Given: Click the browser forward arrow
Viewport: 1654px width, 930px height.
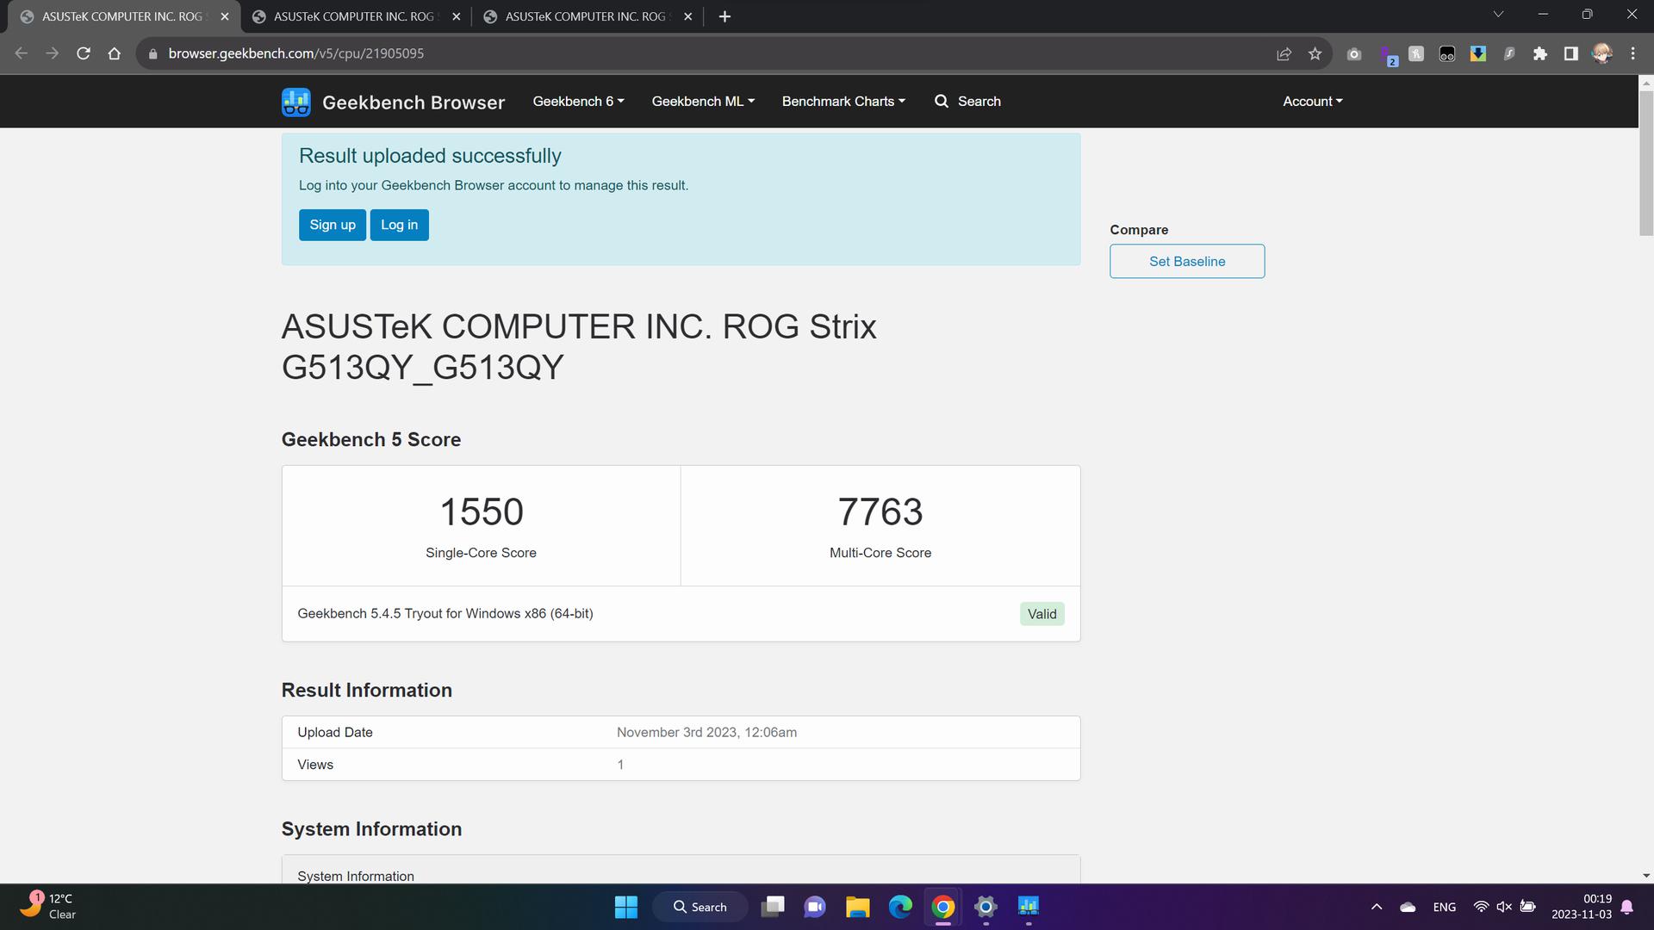Looking at the screenshot, I should click(53, 53).
